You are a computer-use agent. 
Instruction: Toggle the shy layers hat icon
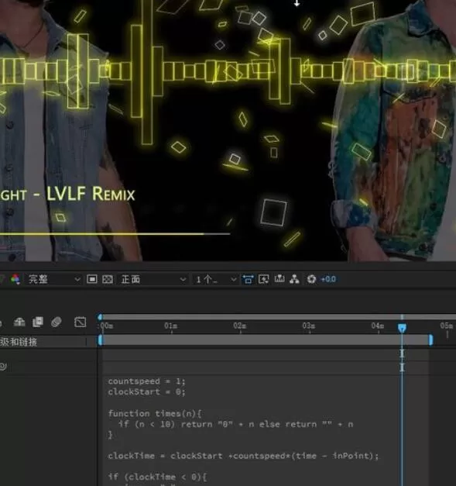point(19,322)
